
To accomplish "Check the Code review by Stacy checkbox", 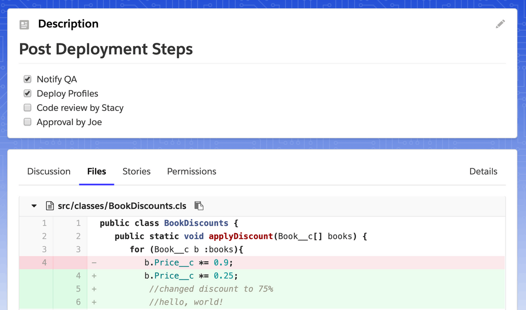I will [x=27, y=107].
